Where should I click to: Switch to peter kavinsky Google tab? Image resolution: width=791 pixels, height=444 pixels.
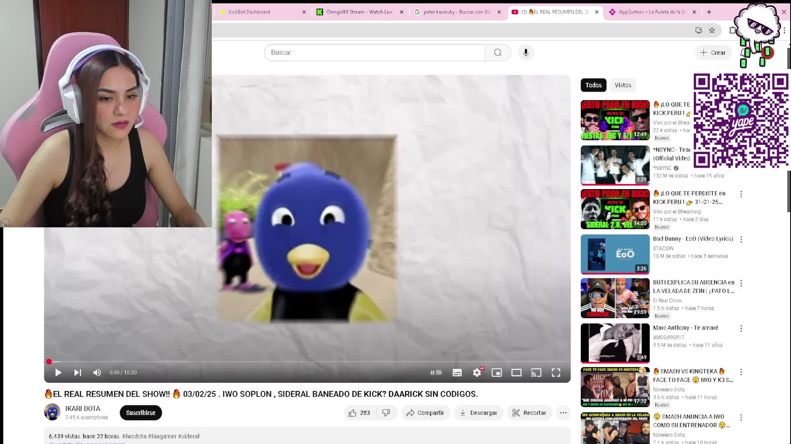point(457,12)
